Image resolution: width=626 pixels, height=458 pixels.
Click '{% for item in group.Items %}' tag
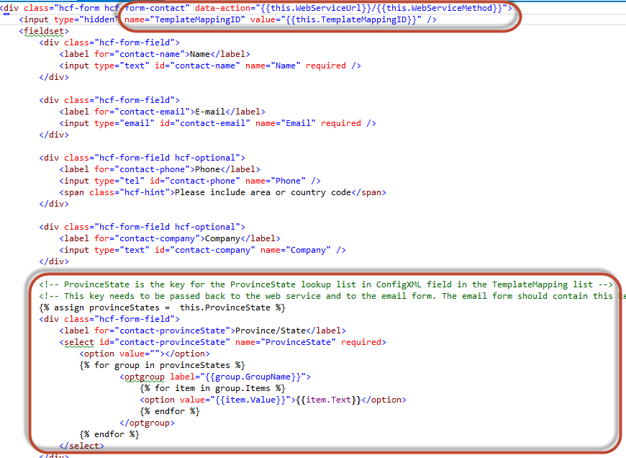pos(212,388)
